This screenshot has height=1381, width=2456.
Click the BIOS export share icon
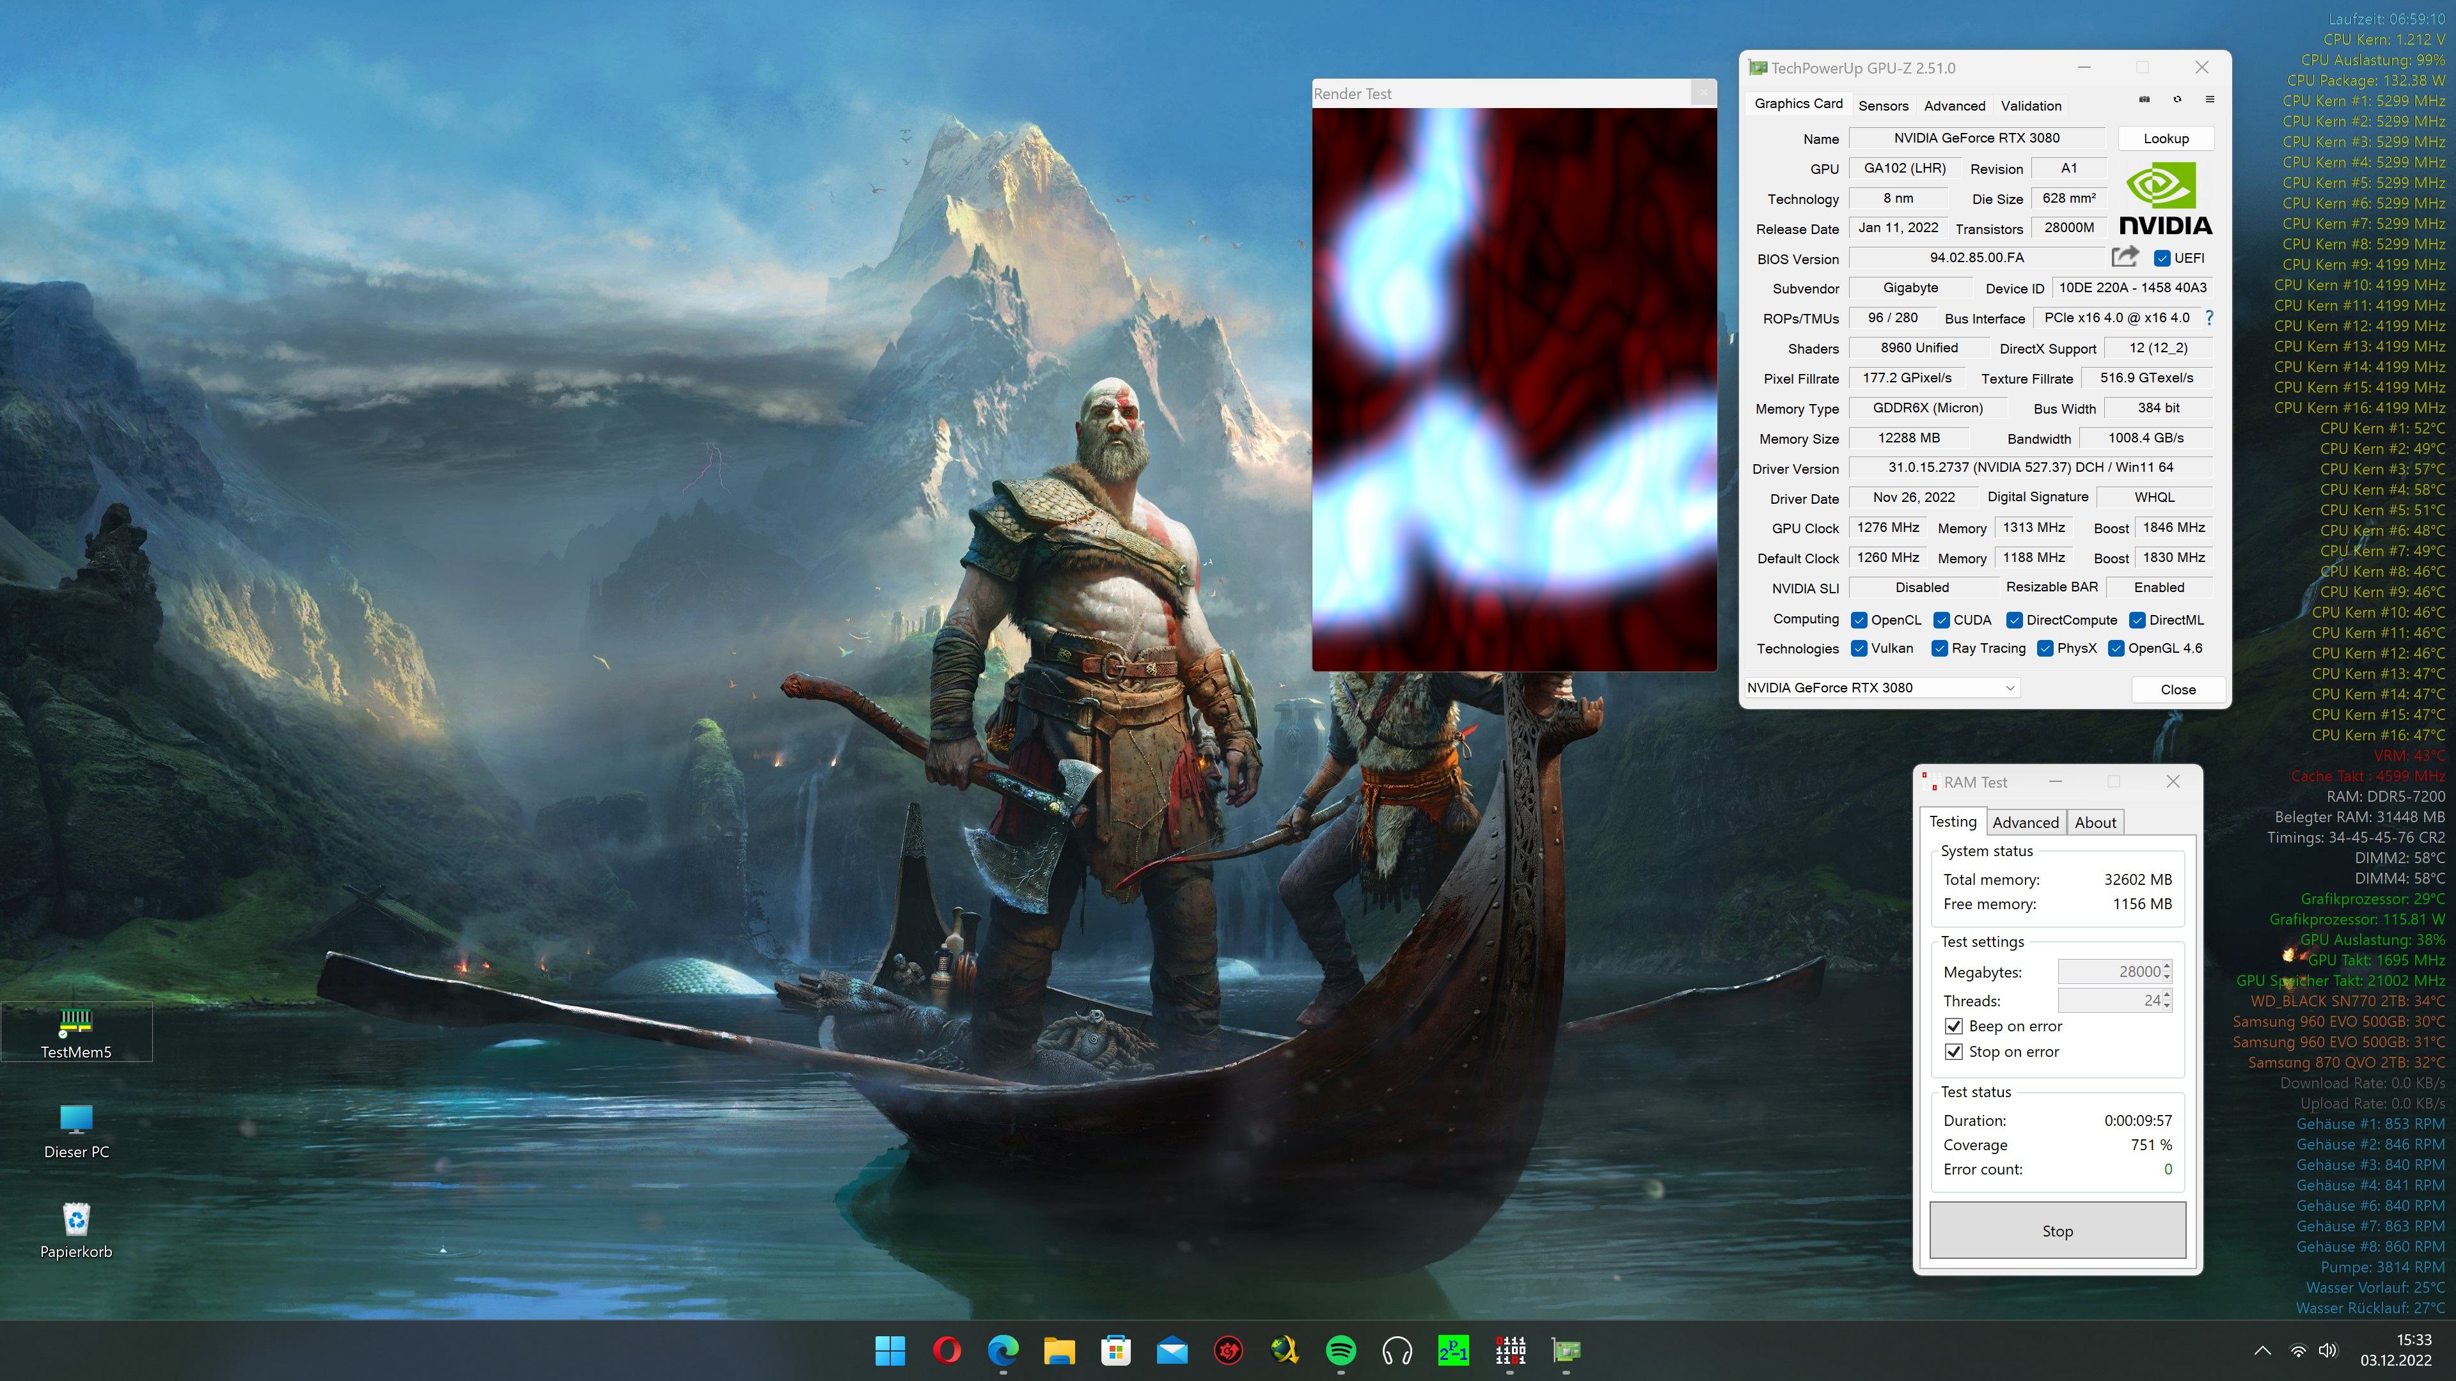pyautogui.click(x=2125, y=256)
